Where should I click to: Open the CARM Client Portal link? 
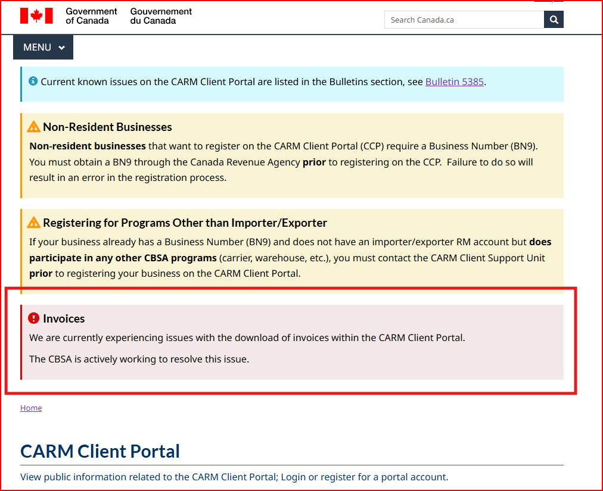tap(233, 477)
